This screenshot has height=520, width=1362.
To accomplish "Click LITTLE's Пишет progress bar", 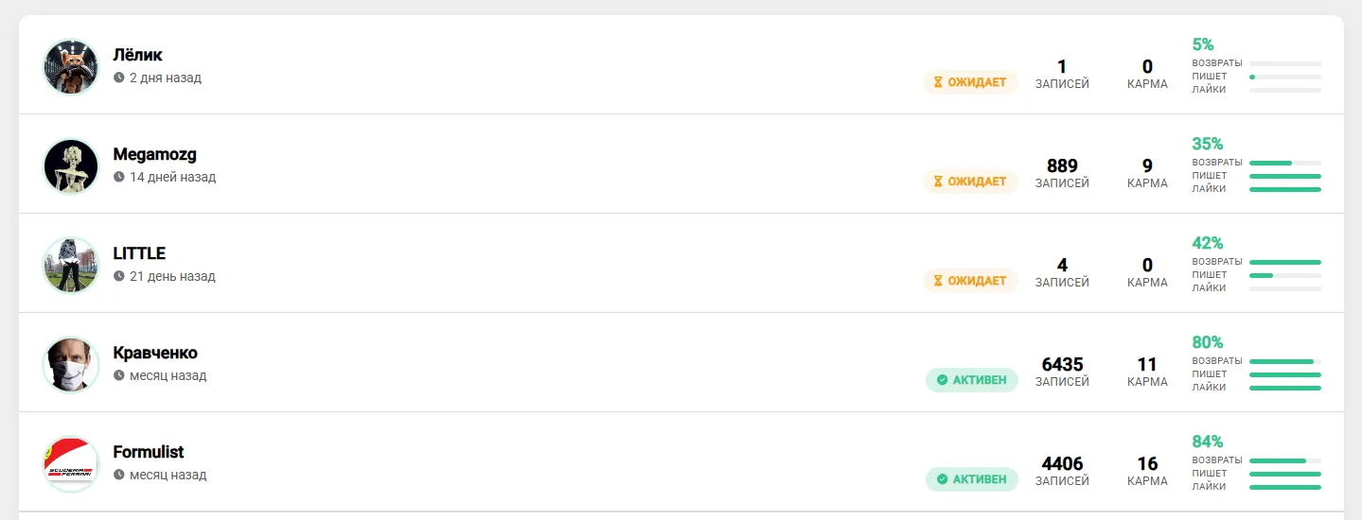I will pos(1285,275).
